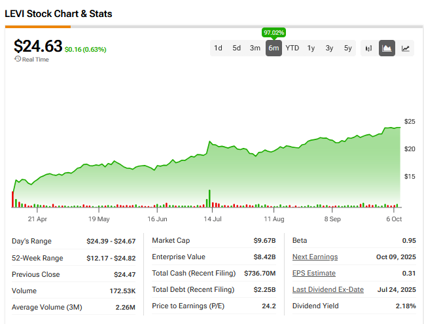Screen dimensions: 424x324
Task: Open the Last Dividend Ex-Date link
Action: (x=328, y=290)
